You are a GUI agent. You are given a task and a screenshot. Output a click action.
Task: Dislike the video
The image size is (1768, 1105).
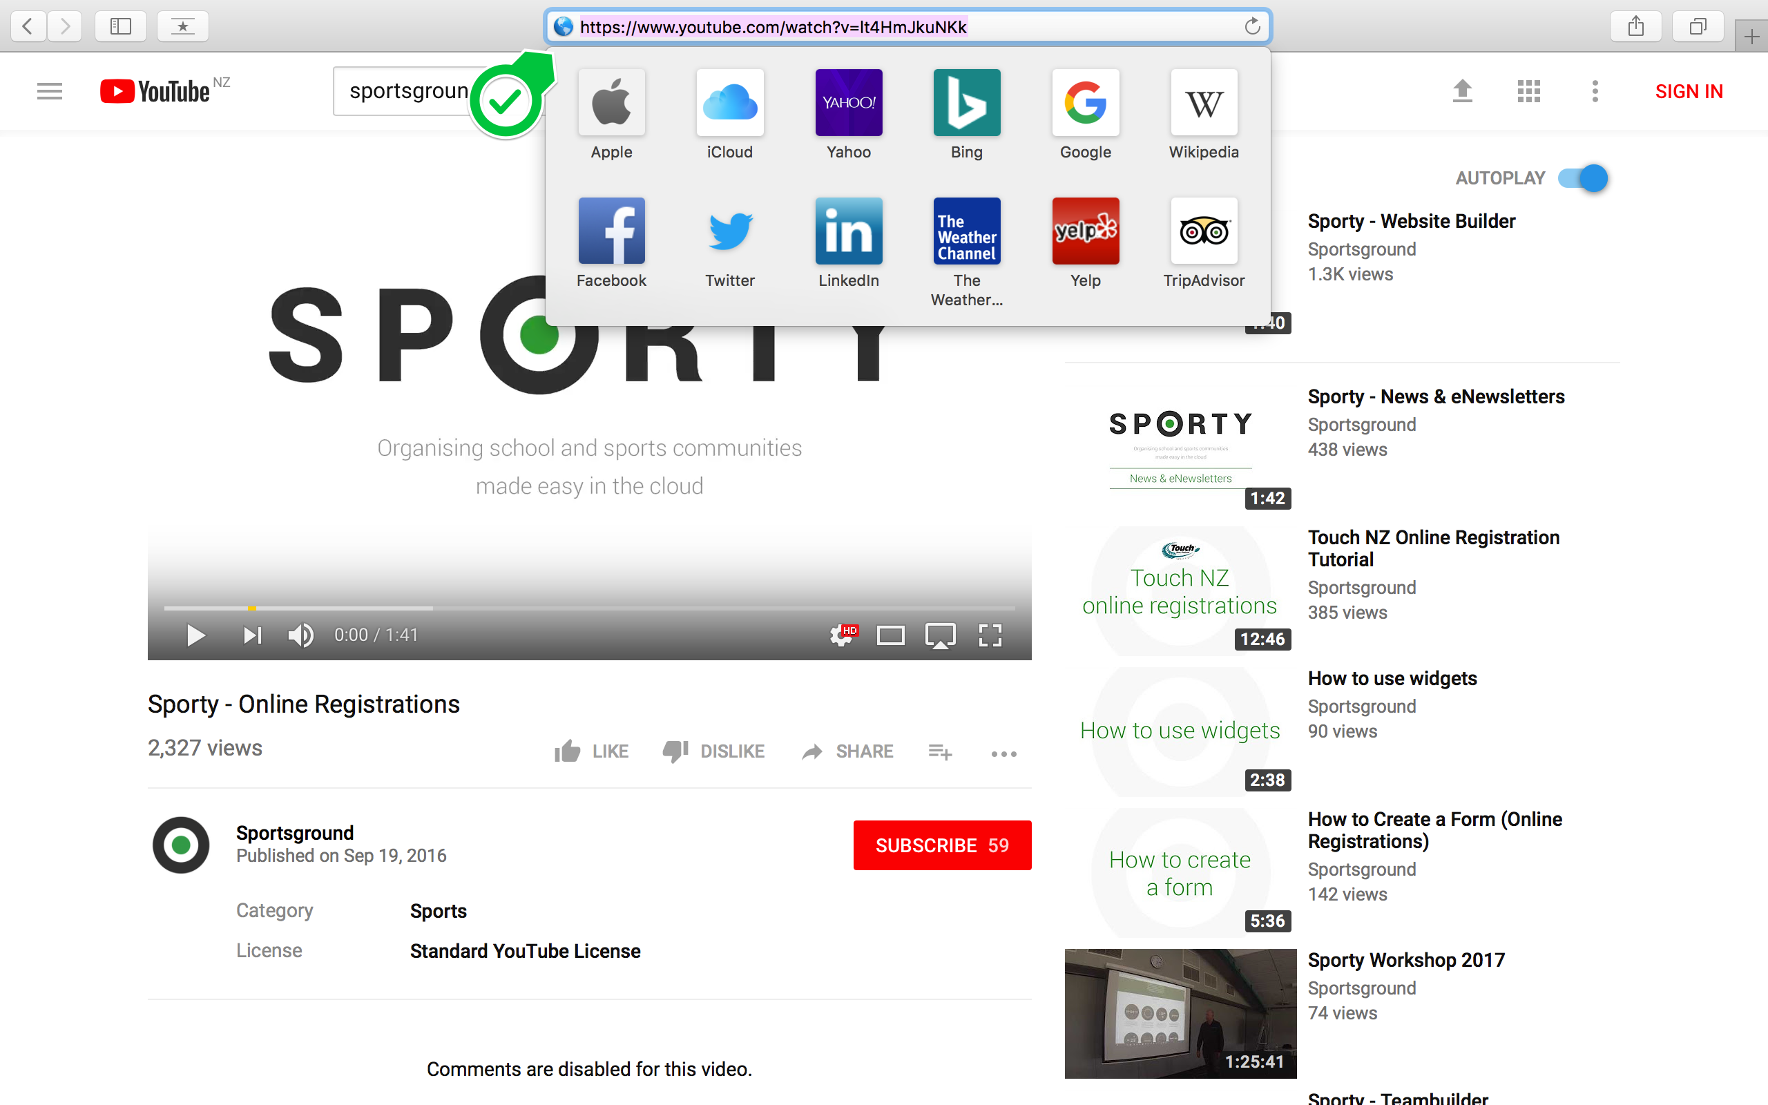point(713,751)
